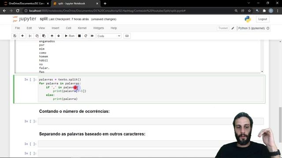
Task: Click the output scroll down arrow
Action: coord(262,72)
